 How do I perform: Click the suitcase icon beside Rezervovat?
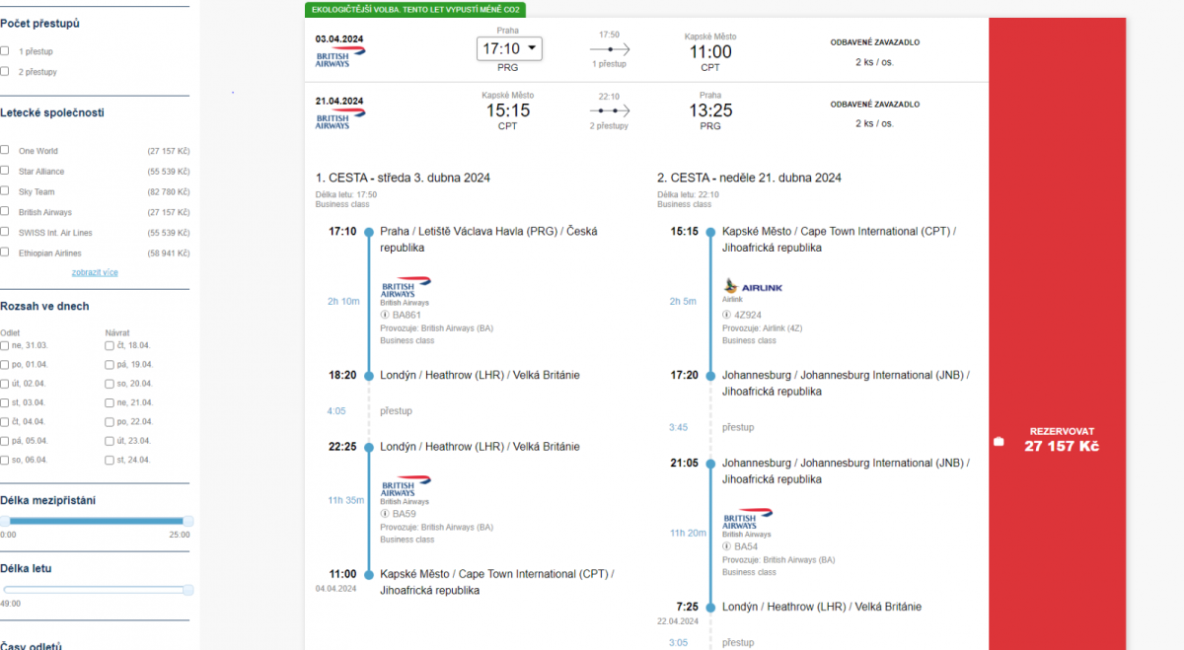(x=999, y=441)
